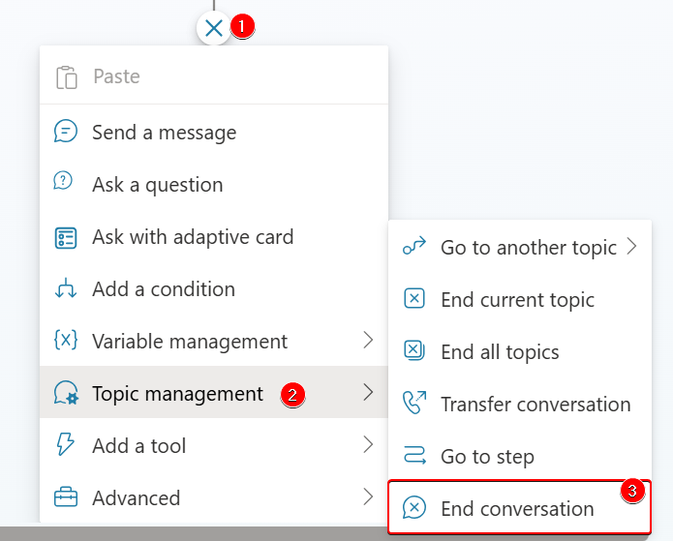
Task: Select Go to step option
Action: [487, 457]
